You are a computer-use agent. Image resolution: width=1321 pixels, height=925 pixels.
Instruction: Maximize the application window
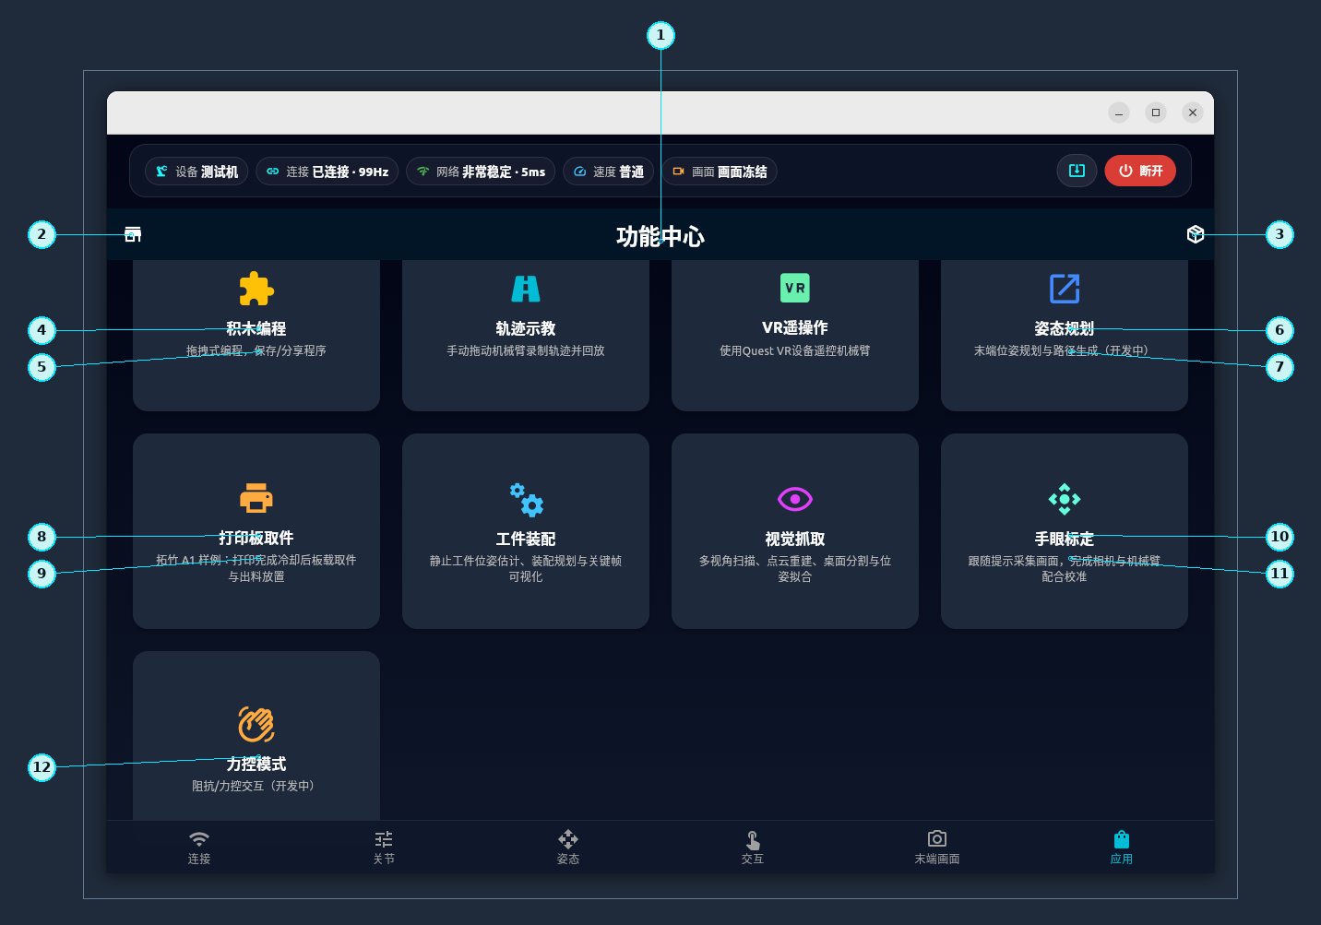click(1156, 113)
